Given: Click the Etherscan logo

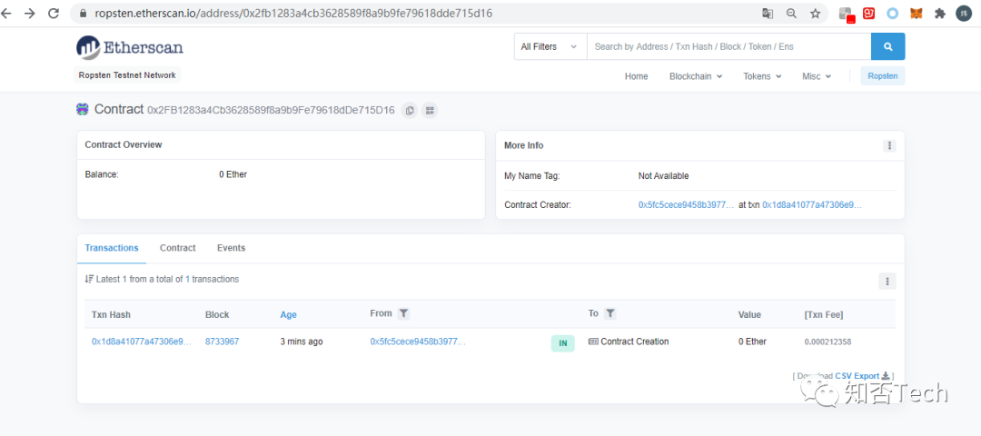Looking at the screenshot, I should (x=130, y=47).
